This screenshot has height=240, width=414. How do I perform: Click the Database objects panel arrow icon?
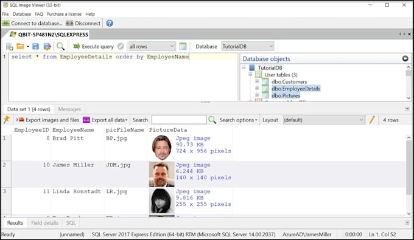405,58
